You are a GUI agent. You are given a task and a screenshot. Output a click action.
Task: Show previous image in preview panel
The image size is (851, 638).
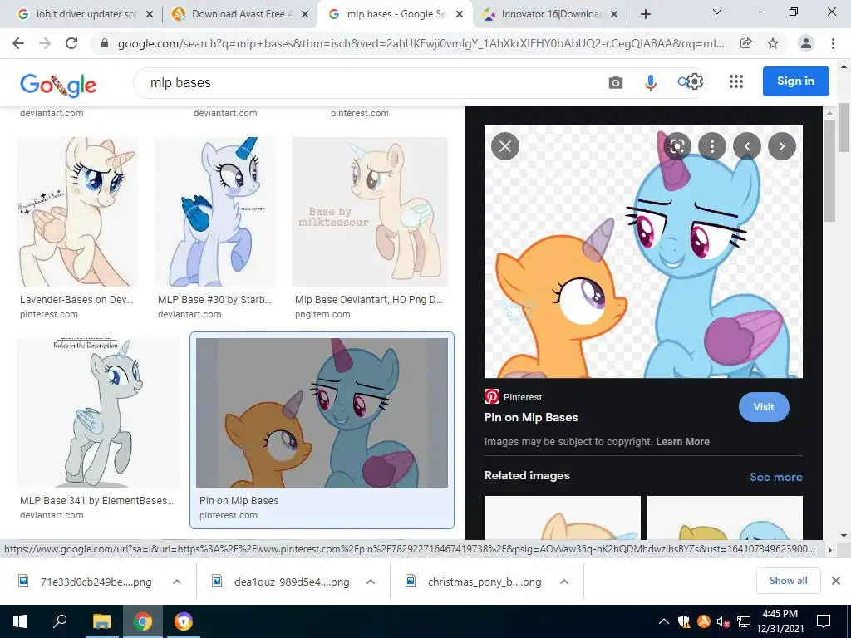(747, 146)
